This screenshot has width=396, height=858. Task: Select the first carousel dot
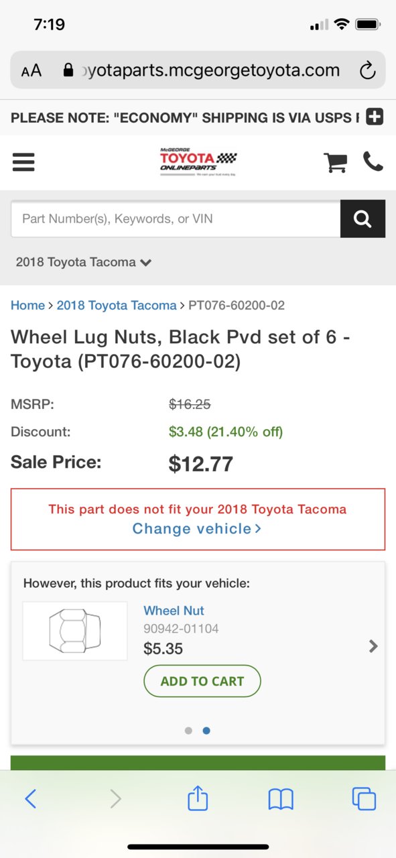click(x=188, y=731)
